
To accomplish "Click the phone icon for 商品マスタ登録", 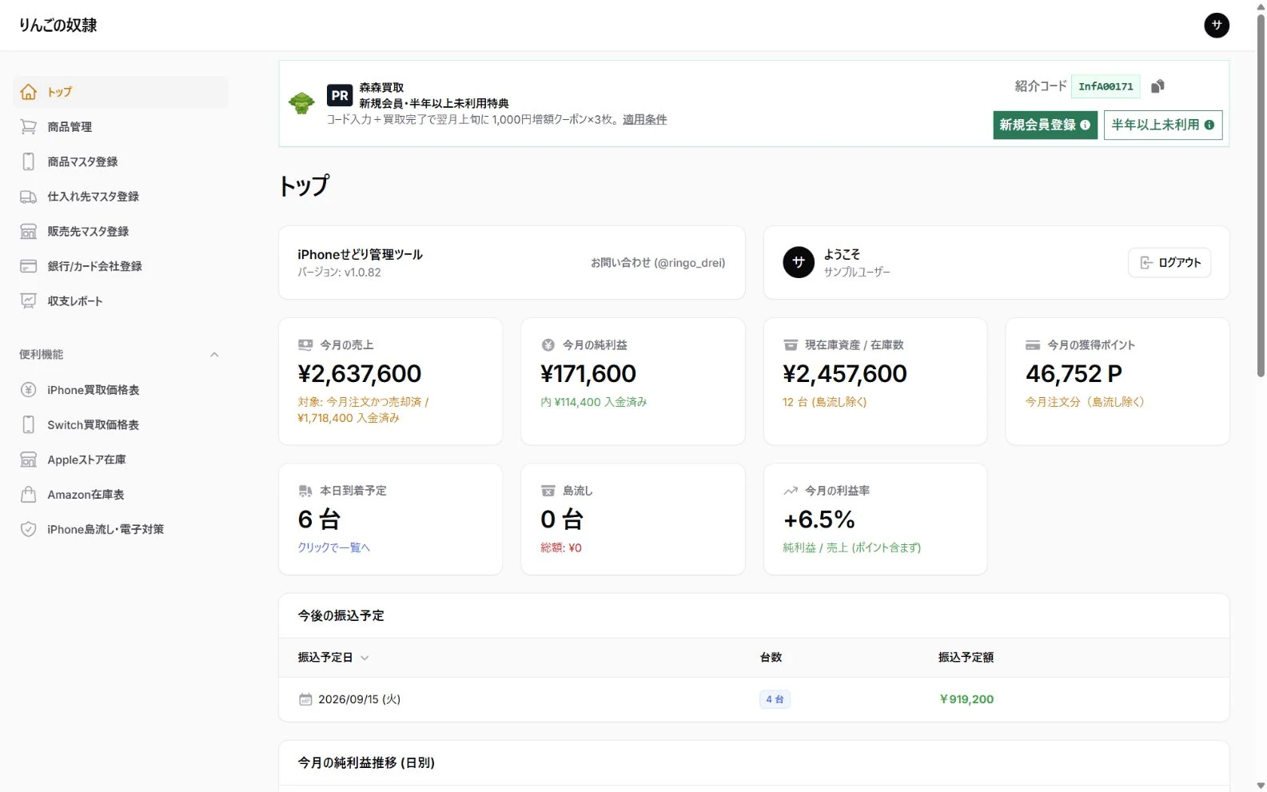I will pos(29,161).
